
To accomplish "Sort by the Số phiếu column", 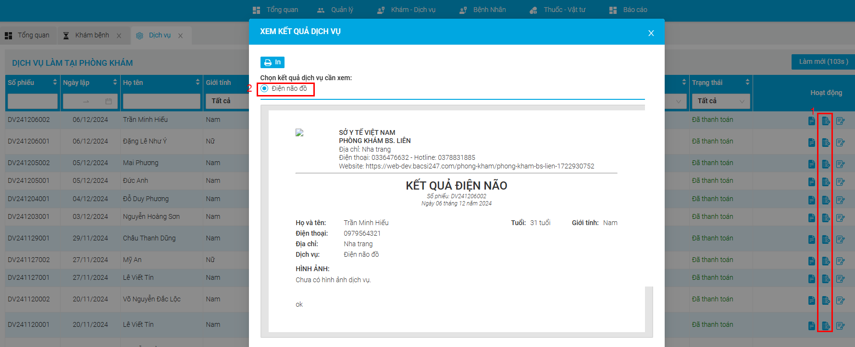I will point(55,83).
